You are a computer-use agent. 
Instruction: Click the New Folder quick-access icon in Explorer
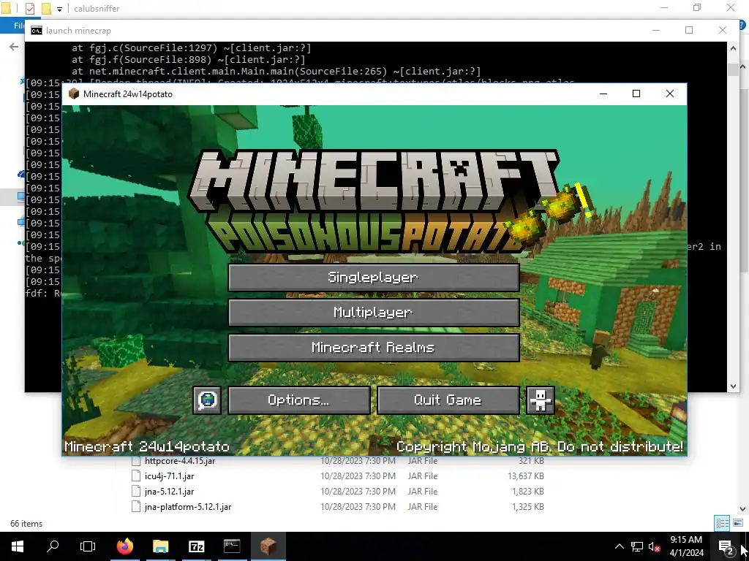(46, 9)
